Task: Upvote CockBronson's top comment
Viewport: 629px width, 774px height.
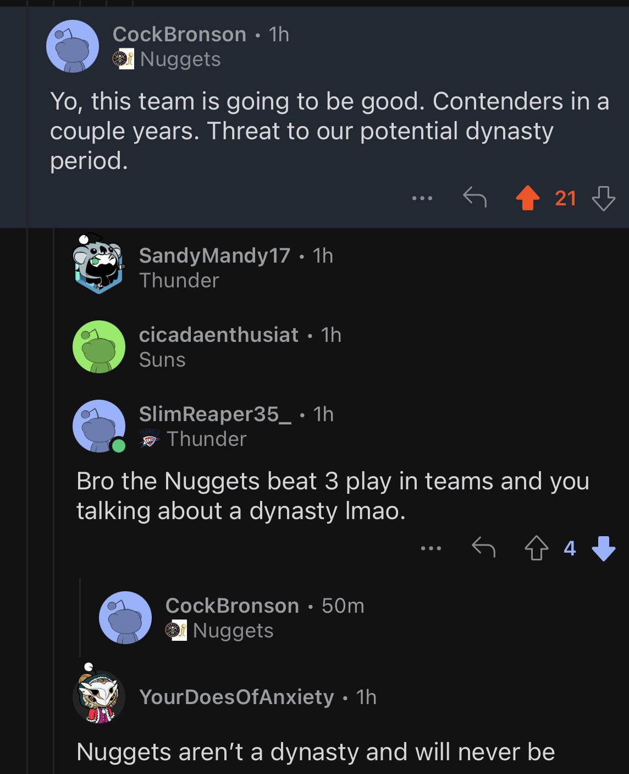Action: tap(527, 198)
